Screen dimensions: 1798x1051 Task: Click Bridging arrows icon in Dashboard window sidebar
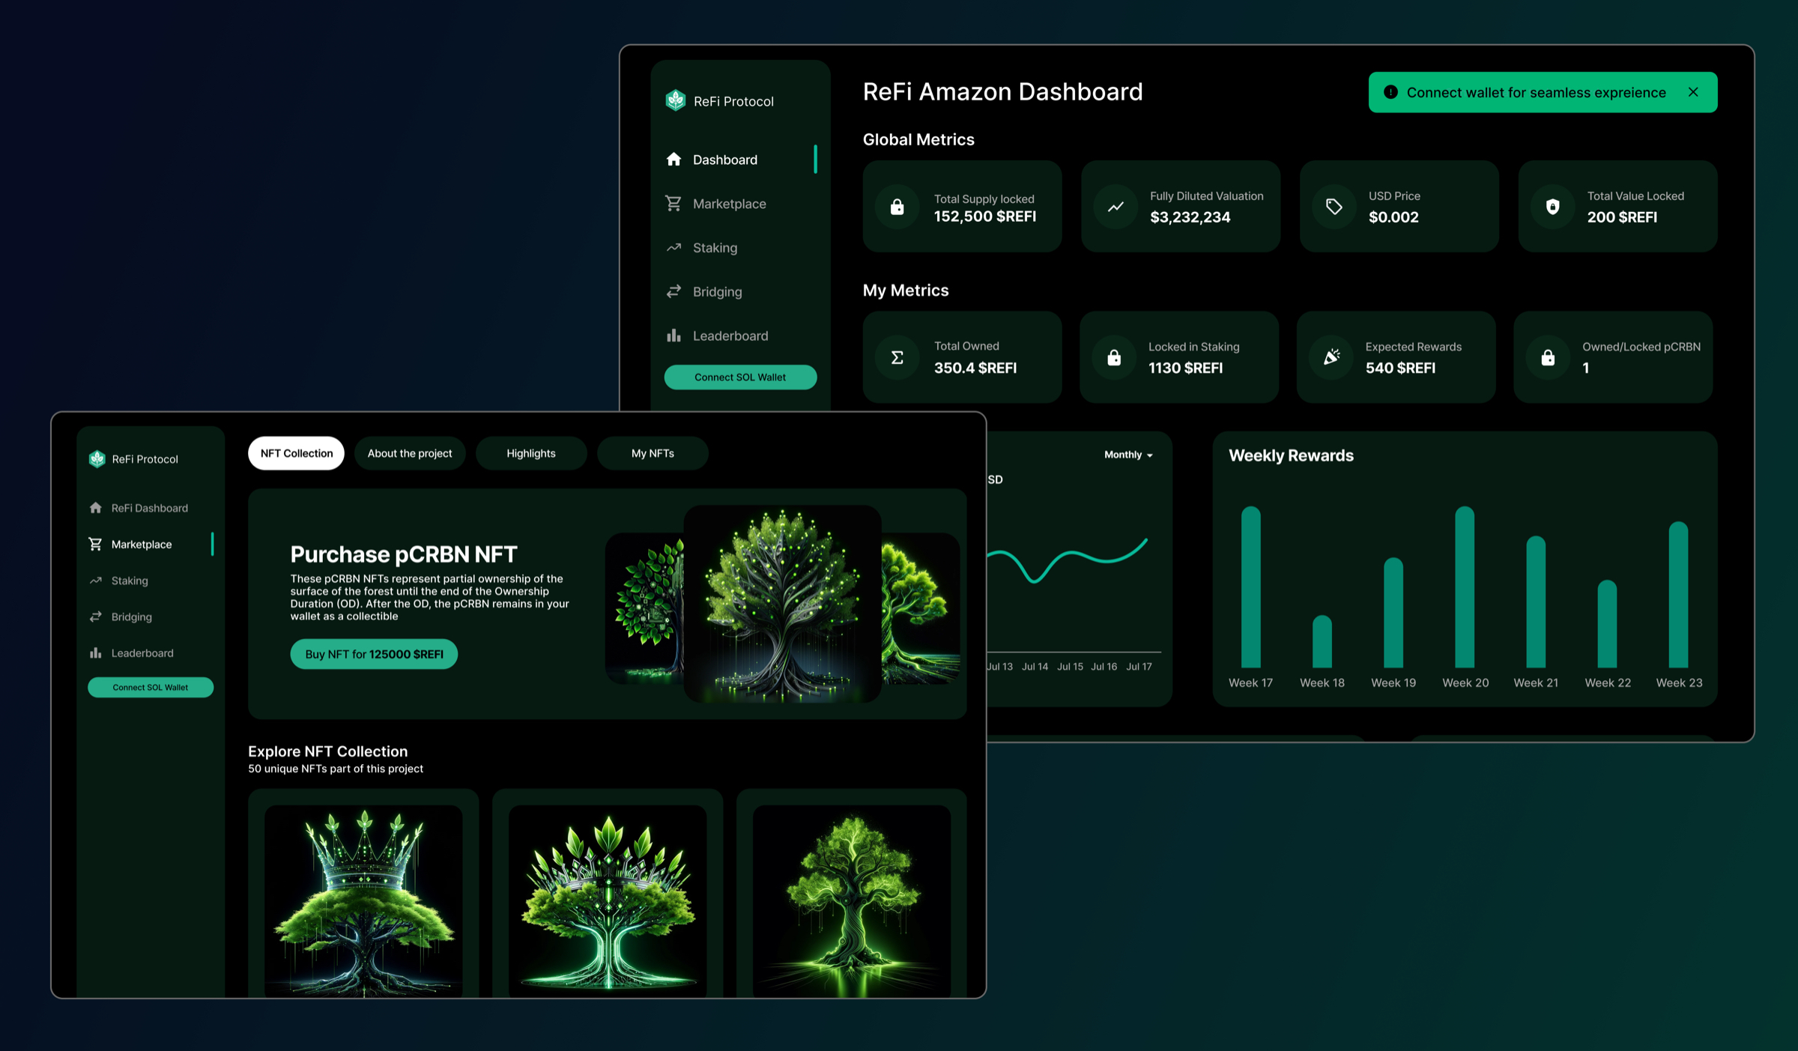click(x=674, y=291)
